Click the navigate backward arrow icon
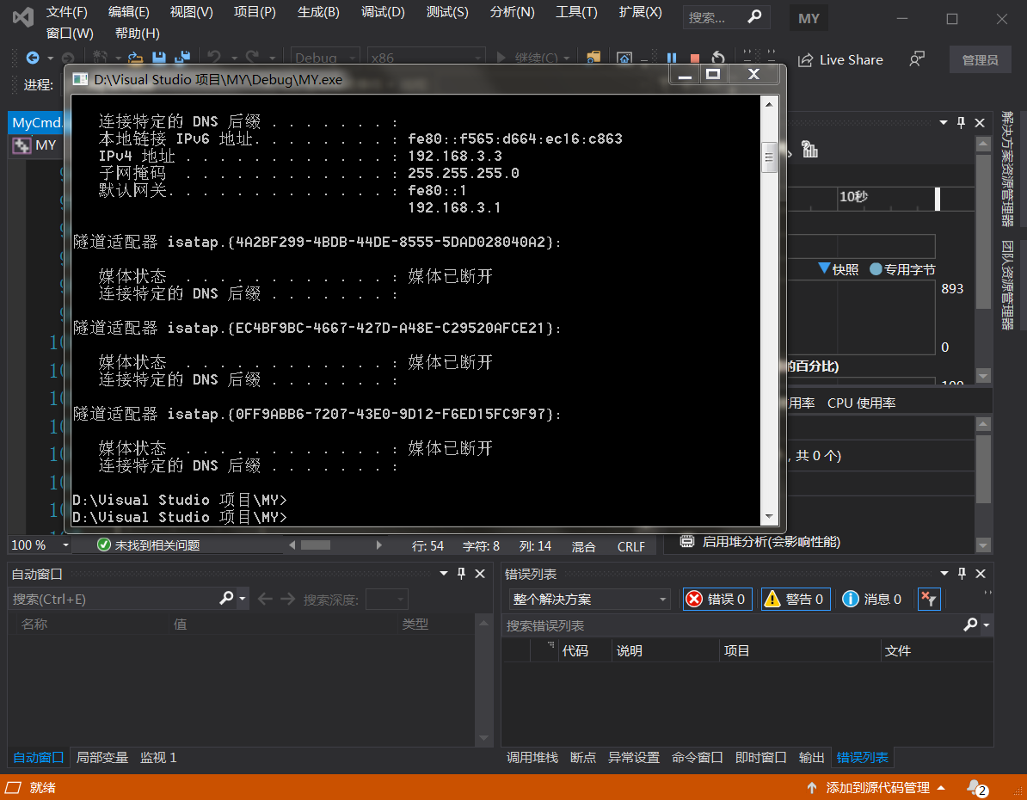This screenshot has width=1027, height=800. pyautogui.click(x=32, y=58)
